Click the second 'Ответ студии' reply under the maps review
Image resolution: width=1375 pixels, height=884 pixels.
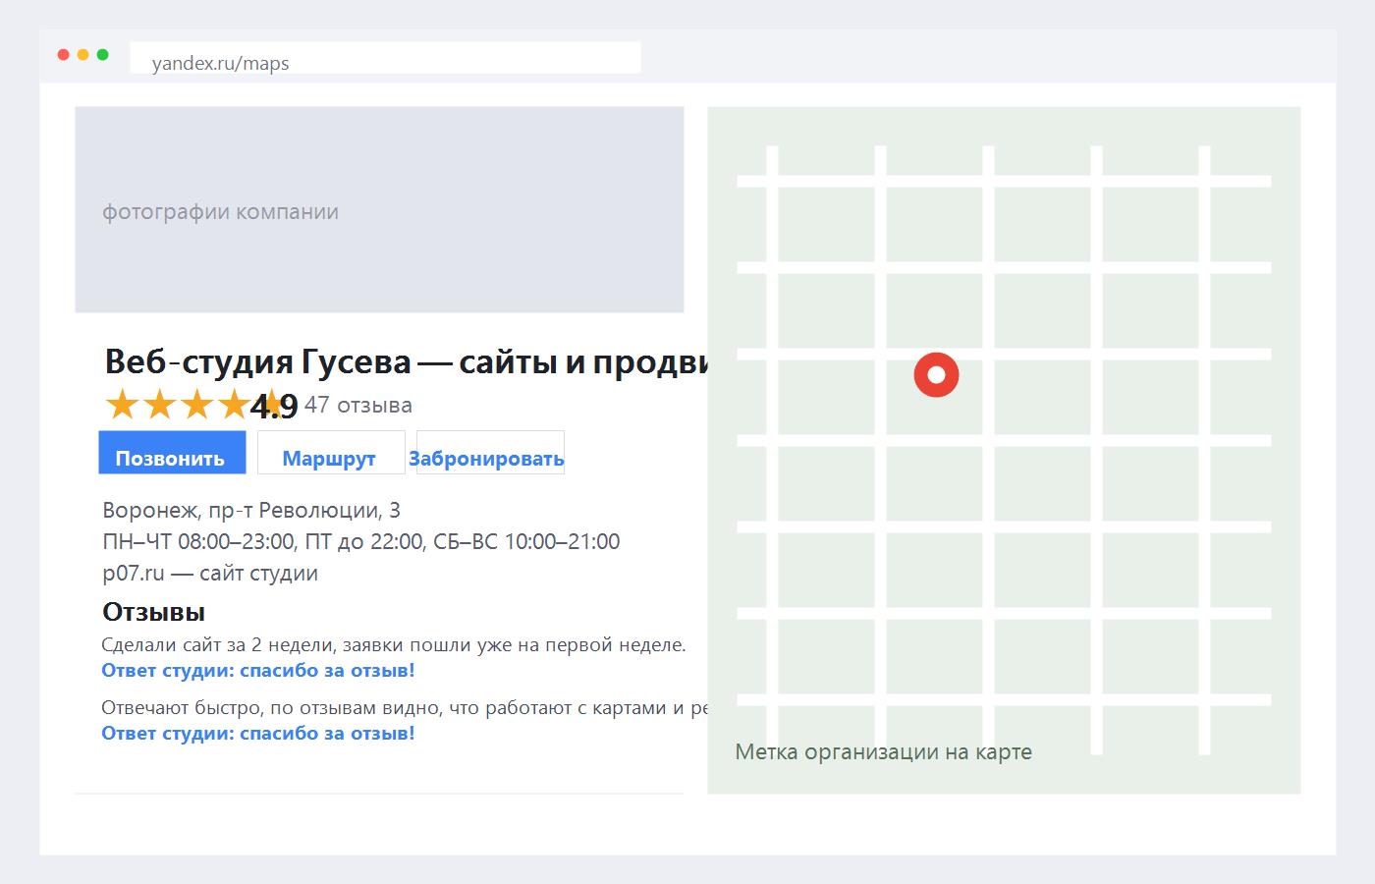258,734
